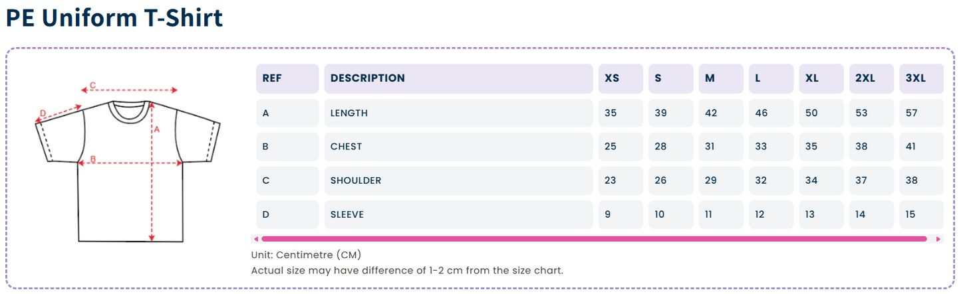Click the XS size column header
Viewport: 961px width, 294px height.
620,78
